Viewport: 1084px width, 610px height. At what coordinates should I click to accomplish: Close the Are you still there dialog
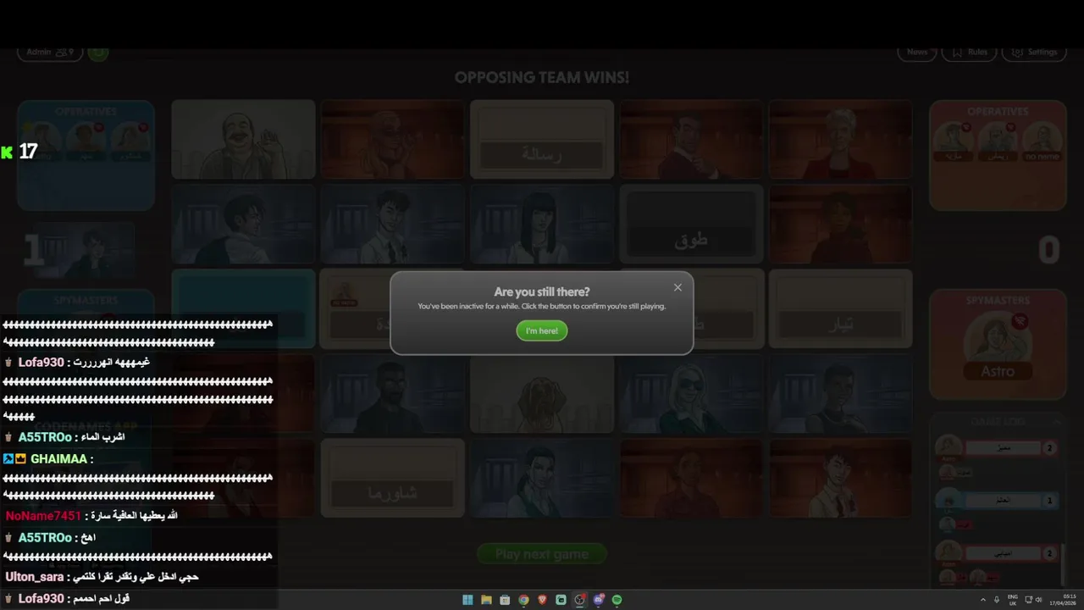(677, 287)
